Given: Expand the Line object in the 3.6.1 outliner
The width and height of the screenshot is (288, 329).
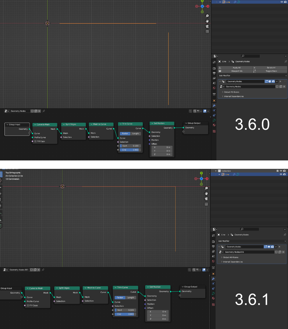Looking at the screenshot, I should (x=219, y=174).
